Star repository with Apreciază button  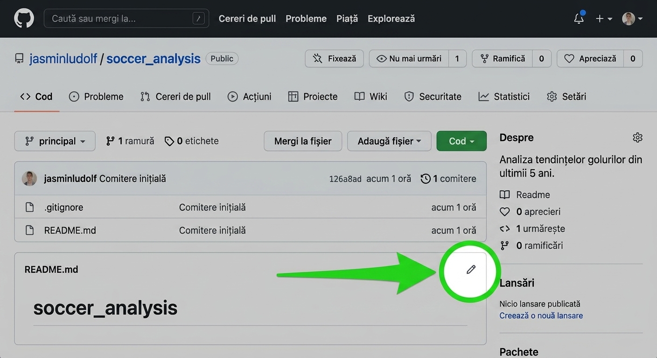(x=590, y=59)
